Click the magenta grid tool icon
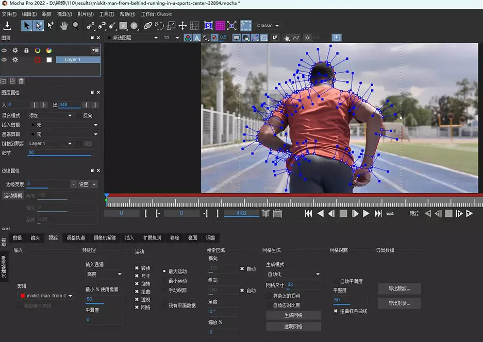Screen dimensions: 483x342 coord(220,25)
